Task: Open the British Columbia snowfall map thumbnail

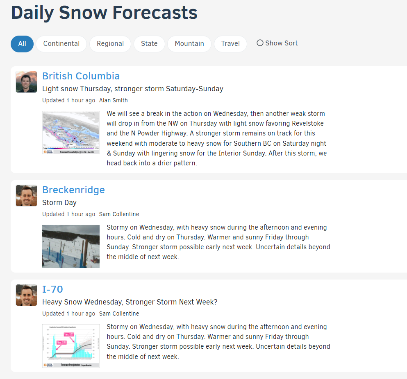Action: coord(71,133)
